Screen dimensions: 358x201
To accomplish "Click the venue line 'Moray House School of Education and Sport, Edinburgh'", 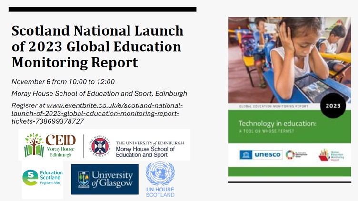I will pos(99,94).
